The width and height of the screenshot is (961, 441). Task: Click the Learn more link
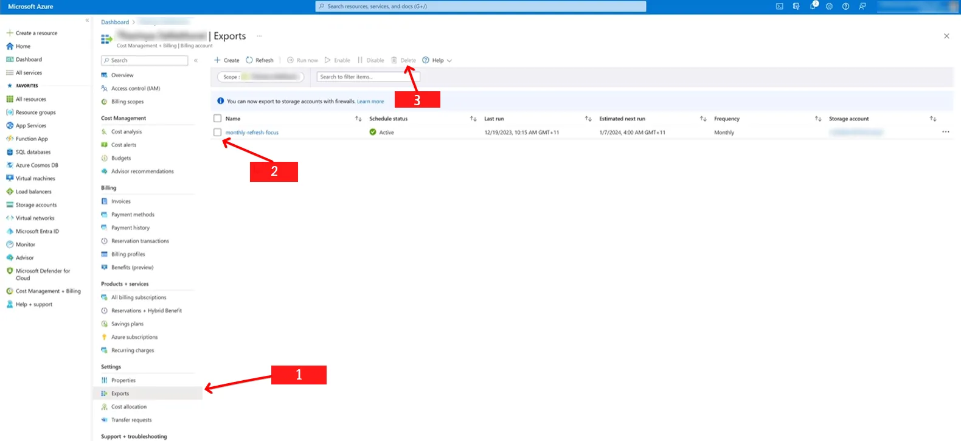(x=370, y=102)
